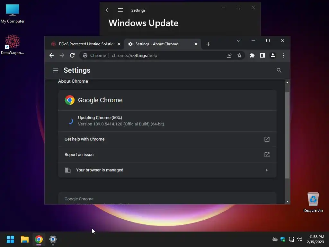Switch to DDoS Protected Hosting Solutions tab
The width and height of the screenshot is (329, 247).
[x=86, y=44]
